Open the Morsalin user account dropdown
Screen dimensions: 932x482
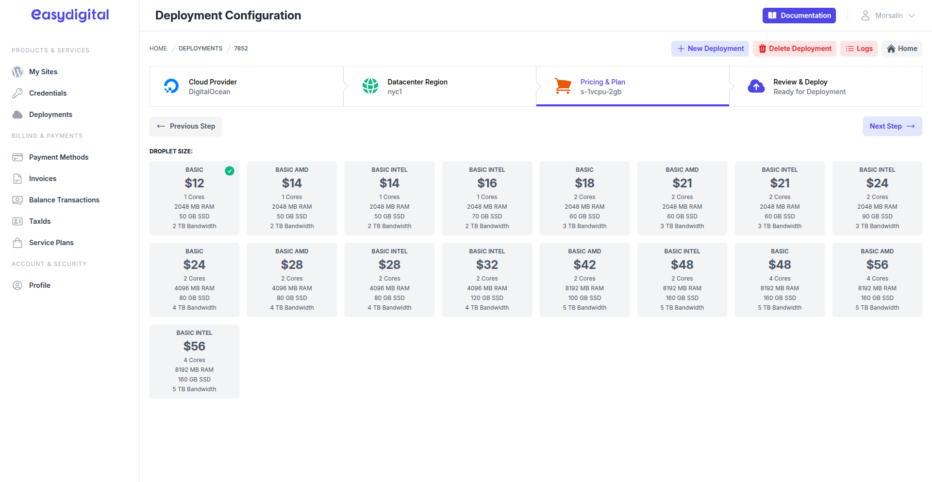pos(888,16)
